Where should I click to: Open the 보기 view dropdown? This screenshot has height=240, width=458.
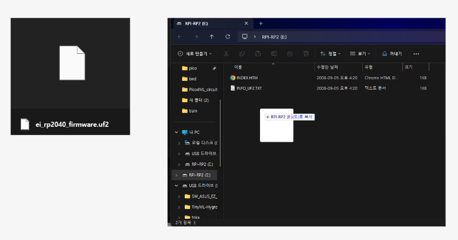tap(360, 53)
